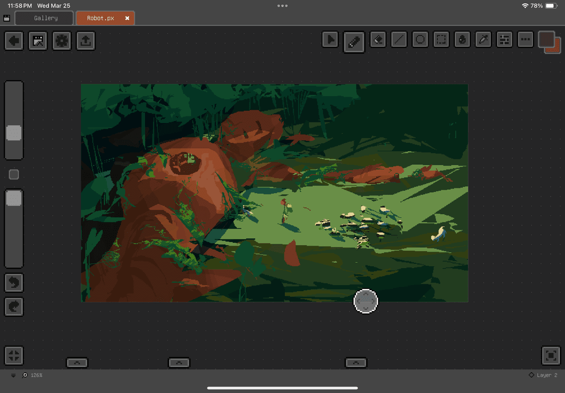565x393 pixels.
Task: Close the Robot.px tab
Action: click(x=127, y=18)
